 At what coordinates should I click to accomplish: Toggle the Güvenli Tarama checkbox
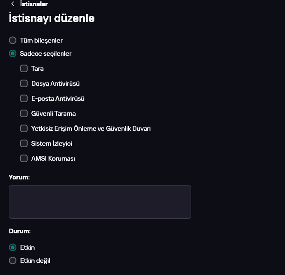pyautogui.click(x=24, y=113)
